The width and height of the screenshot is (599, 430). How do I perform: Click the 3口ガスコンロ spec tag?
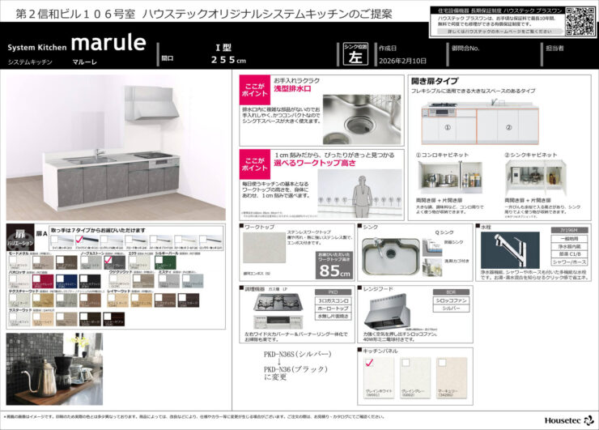click(x=333, y=300)
